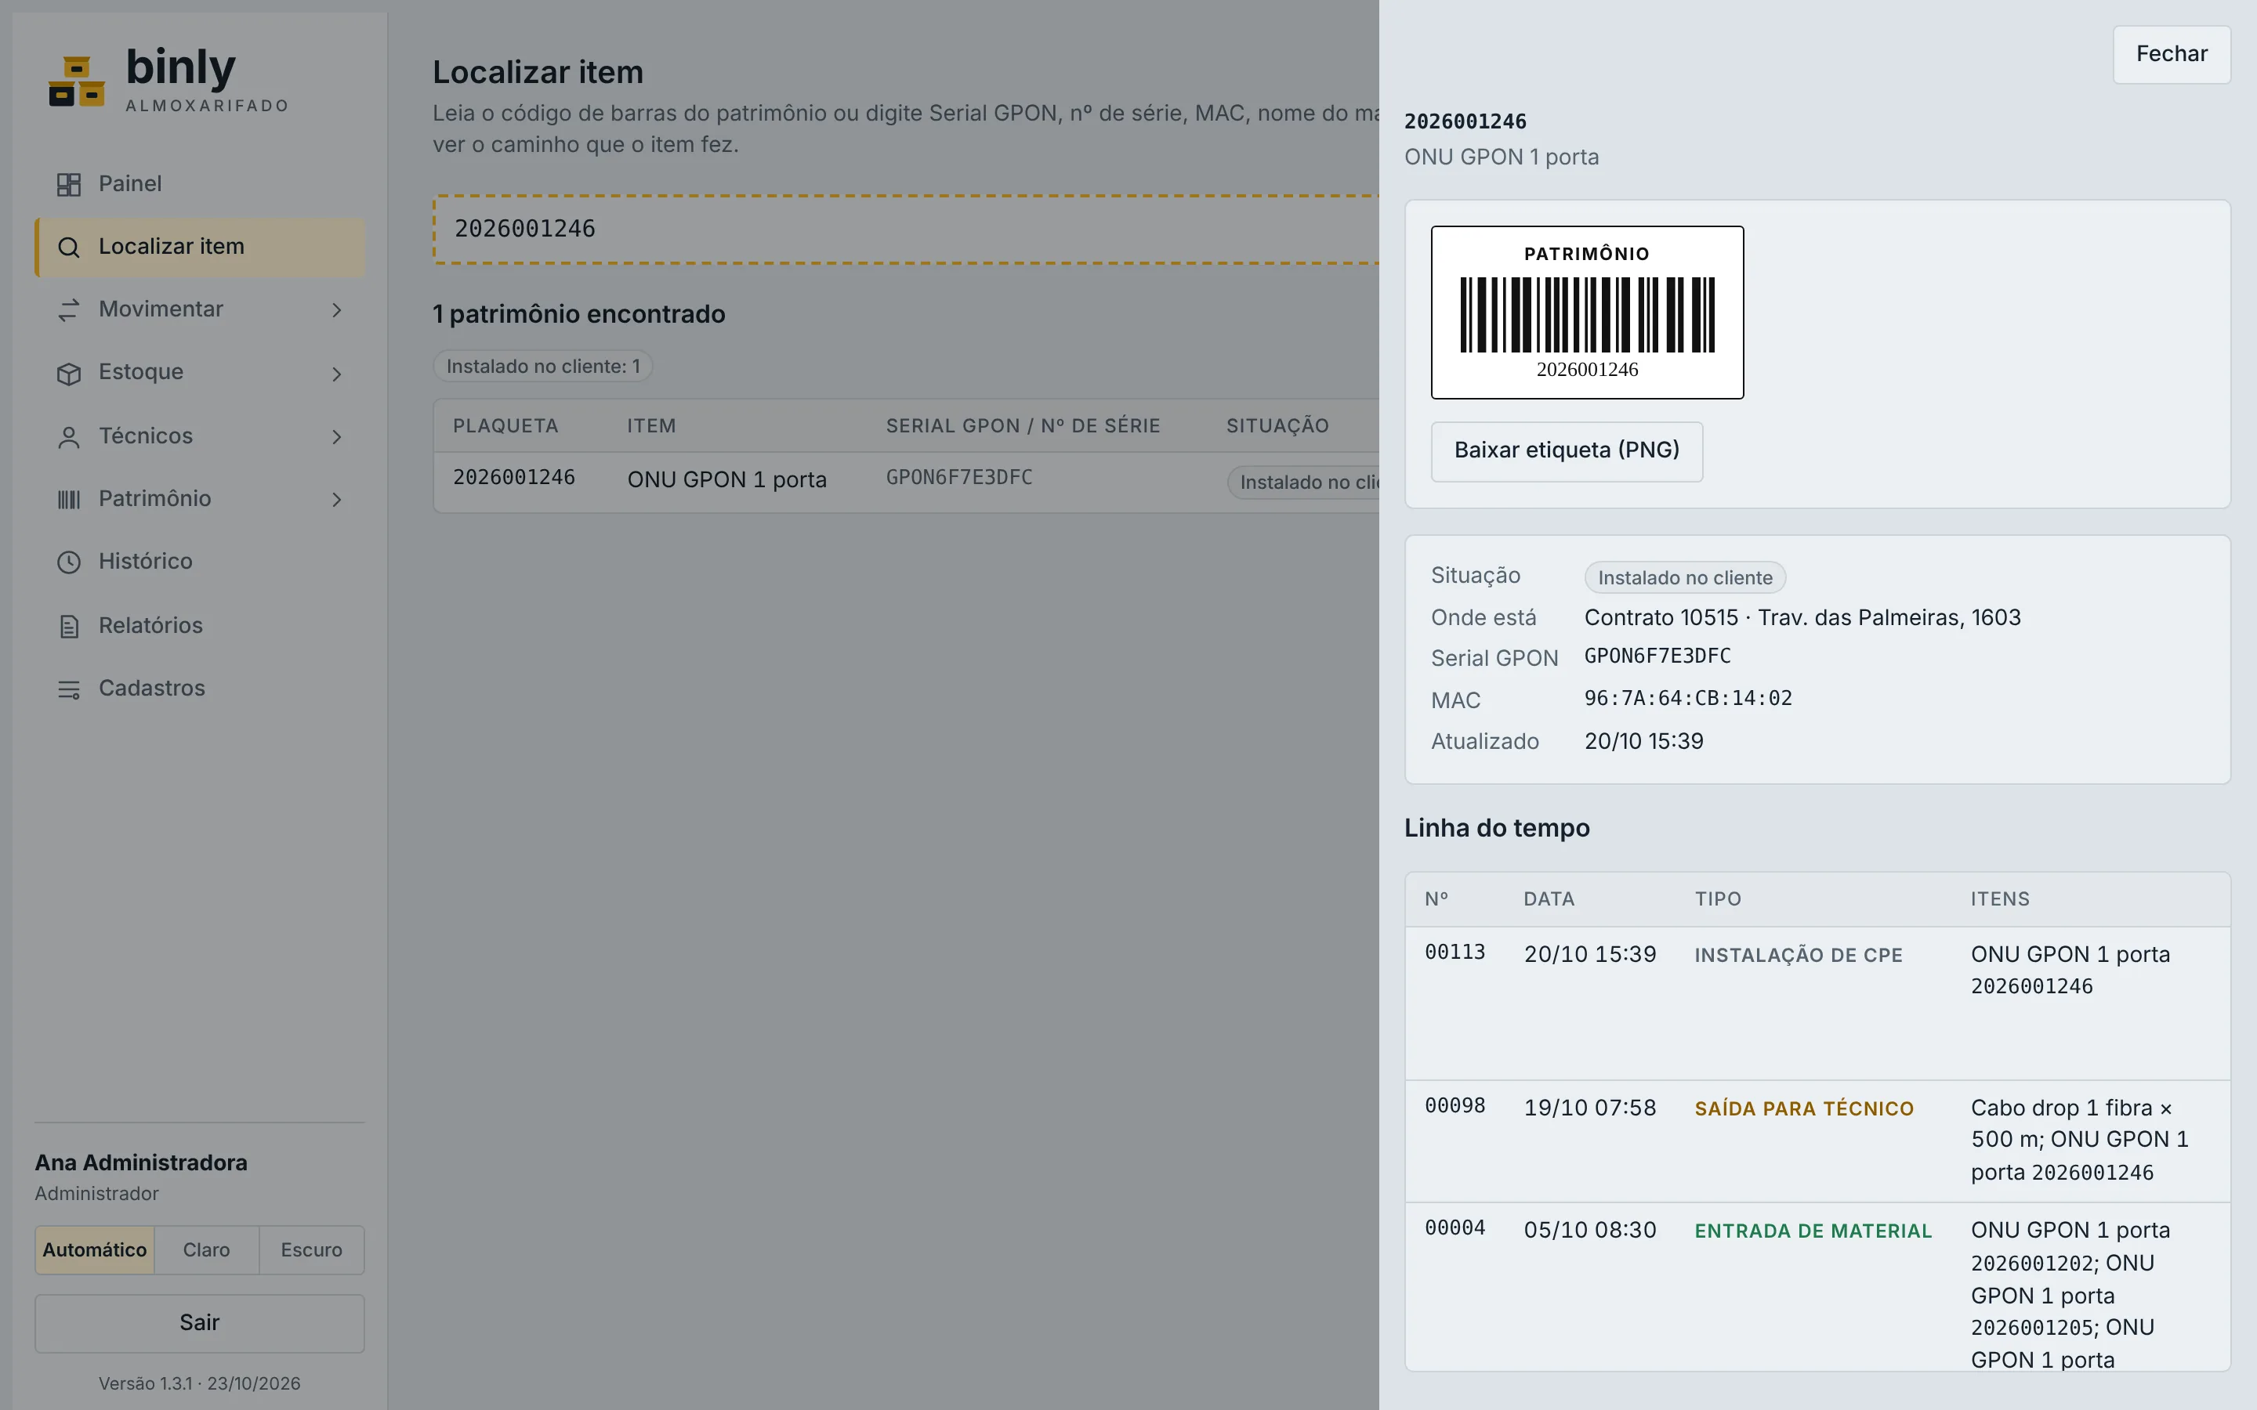Open the Relatórios menu entry
The image size is (2257, 1410).
pos(200,626)
